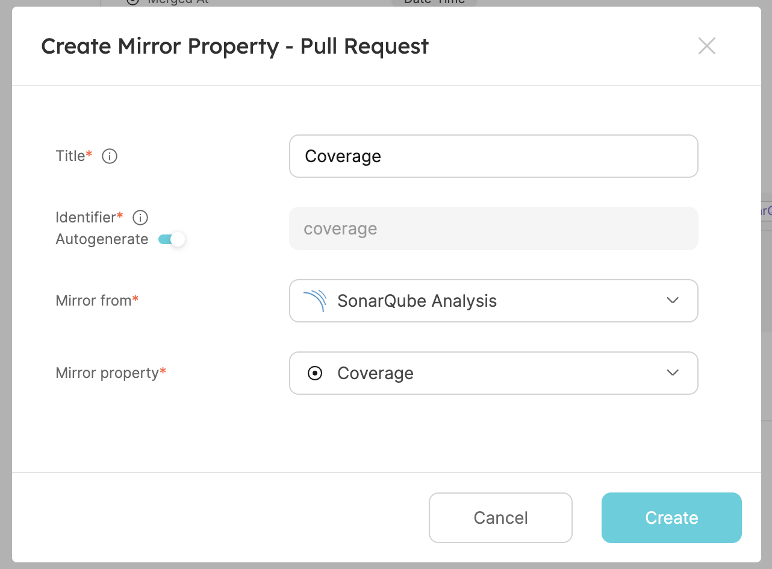Click the Coverage property type icon
772x569 pixels.
coord(314,374)
